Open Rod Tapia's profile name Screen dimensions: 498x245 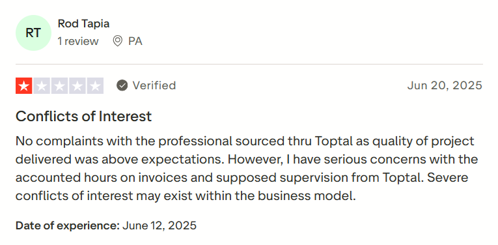(x=83, y=24)
